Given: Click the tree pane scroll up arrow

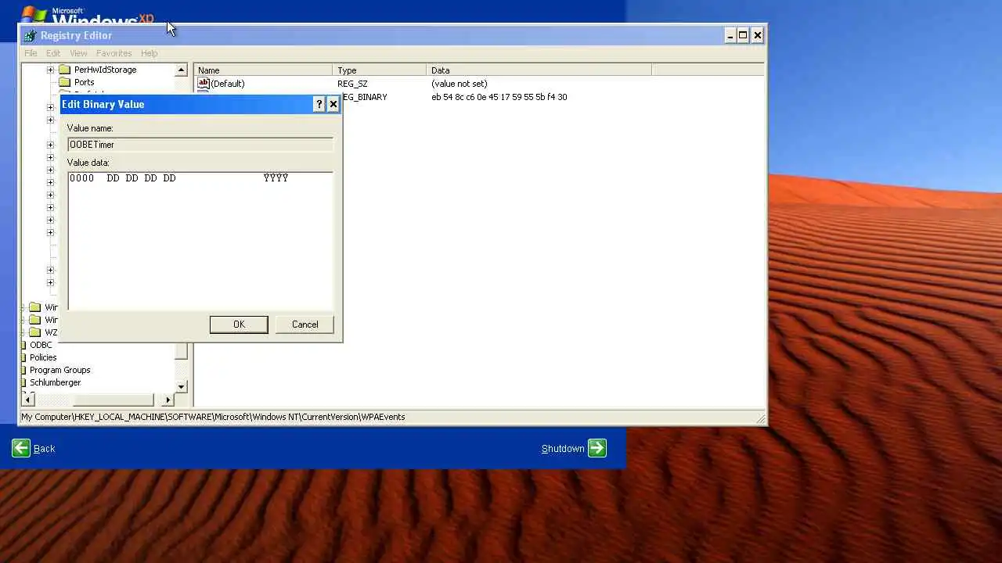Looking at the screenshot, I should click(181, 70).
